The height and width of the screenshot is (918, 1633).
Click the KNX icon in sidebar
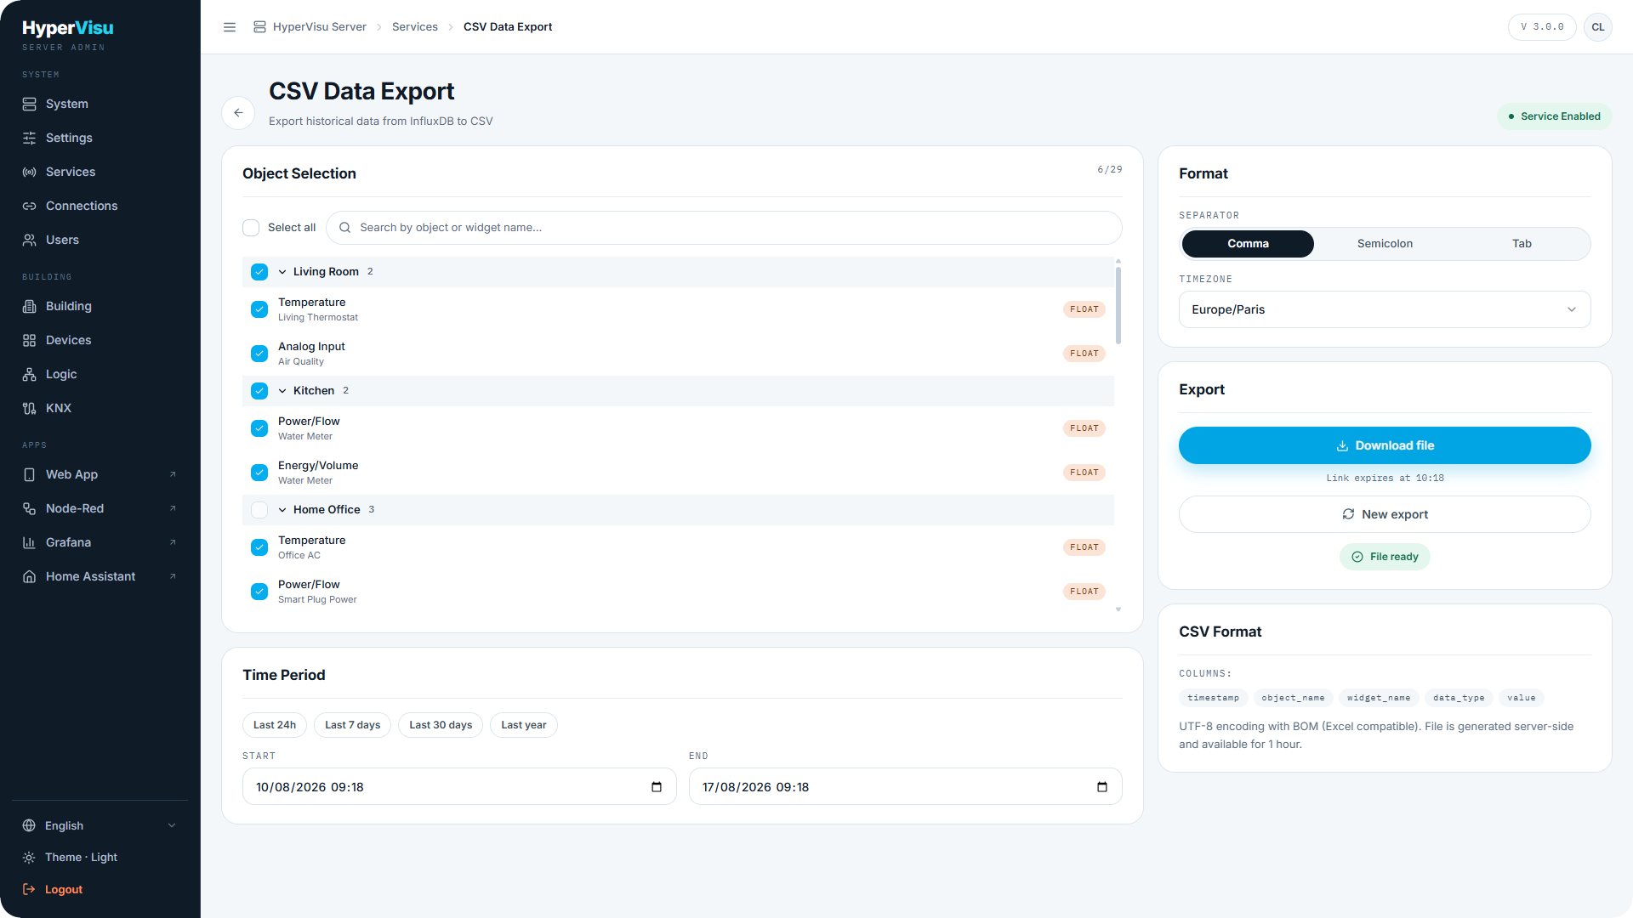(29, 408)
